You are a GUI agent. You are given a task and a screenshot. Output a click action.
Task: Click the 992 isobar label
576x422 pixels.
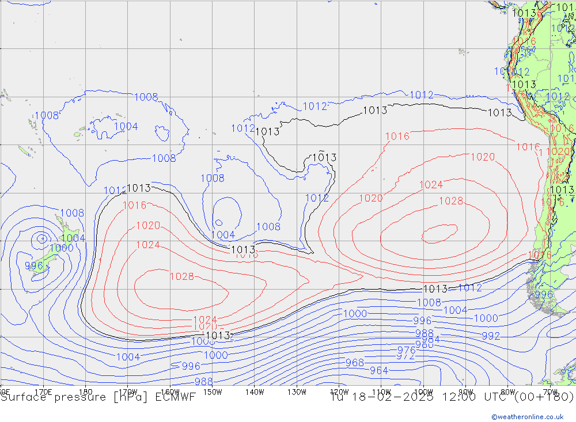pyautogui.click(x=491, y=336)
